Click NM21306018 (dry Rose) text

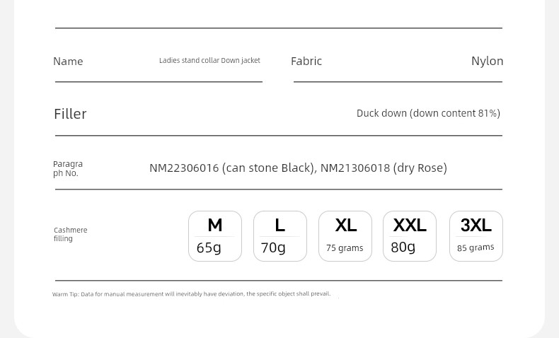point(384,168)
